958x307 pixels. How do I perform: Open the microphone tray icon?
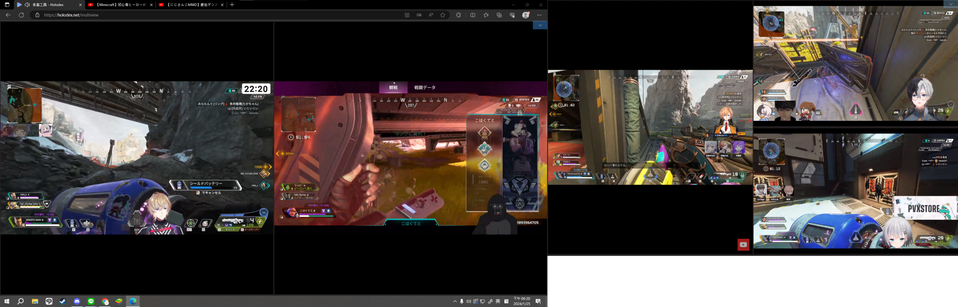[462, 301]
